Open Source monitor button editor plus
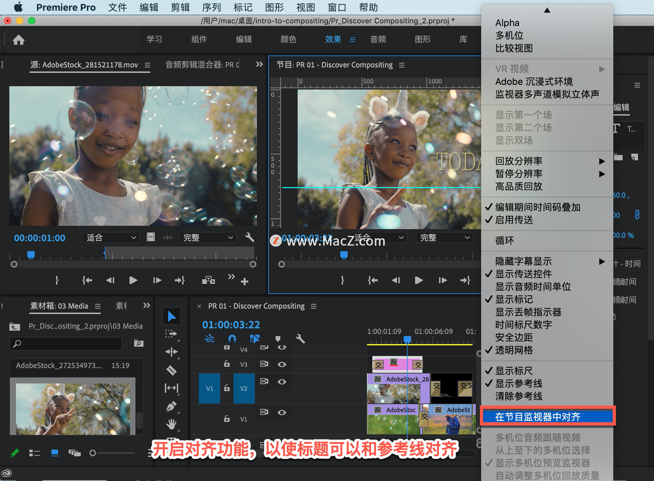Viewport: 654px width, 481px height. [x=245, y=282]
